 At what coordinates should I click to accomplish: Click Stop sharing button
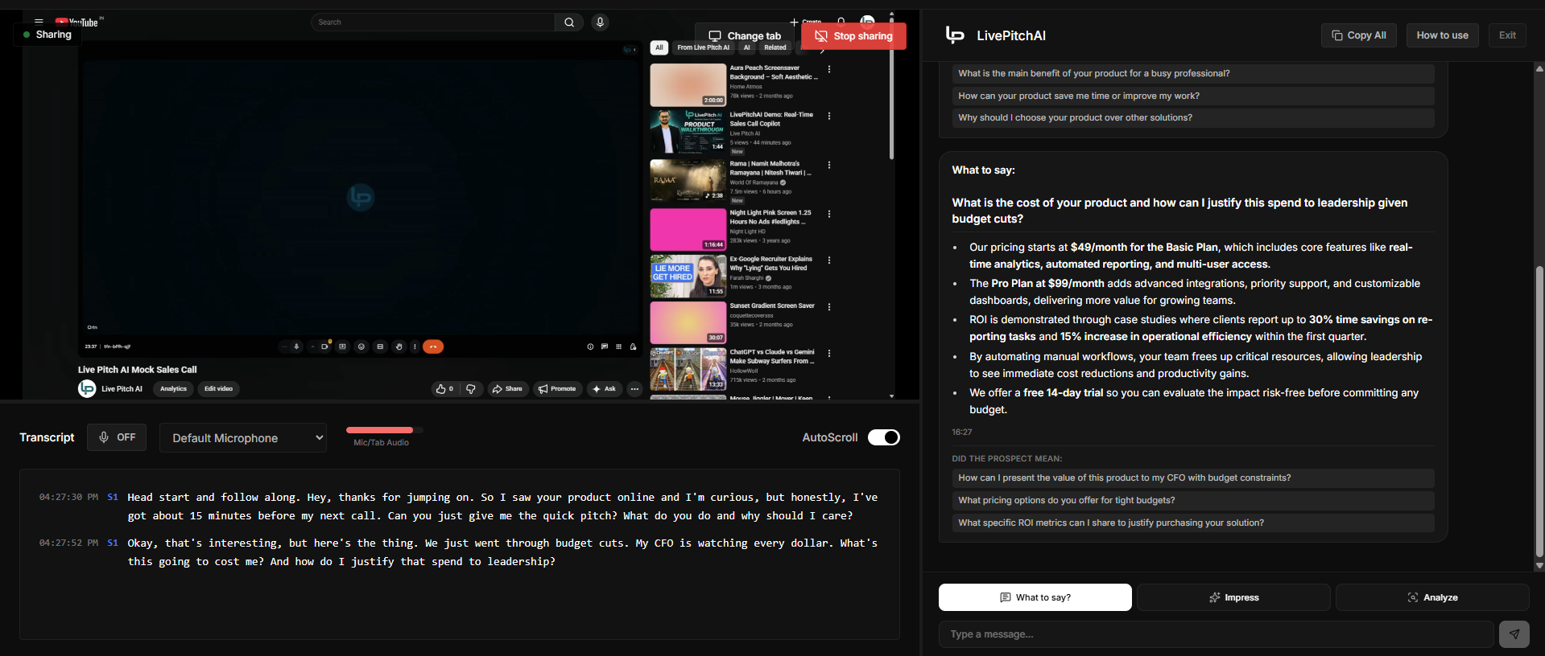tap(853, 36)
